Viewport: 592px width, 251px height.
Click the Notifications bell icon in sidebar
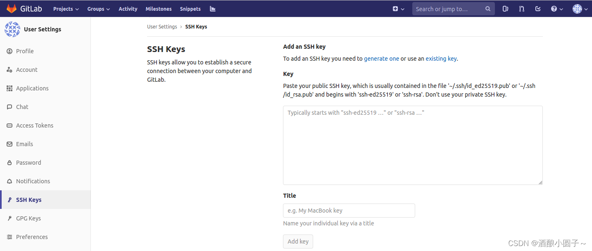tap(10, 181)
